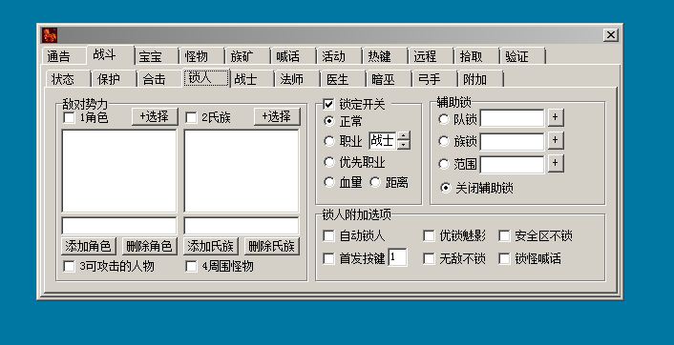Click the 1角色 list box

point(119,171)
